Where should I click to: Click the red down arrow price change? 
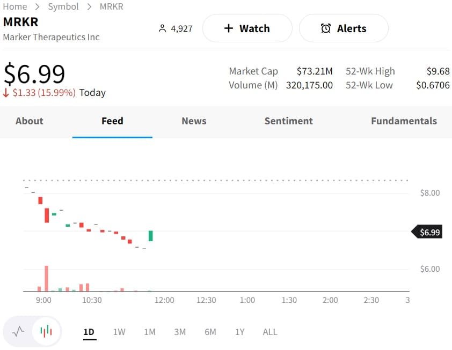(6, 93)
